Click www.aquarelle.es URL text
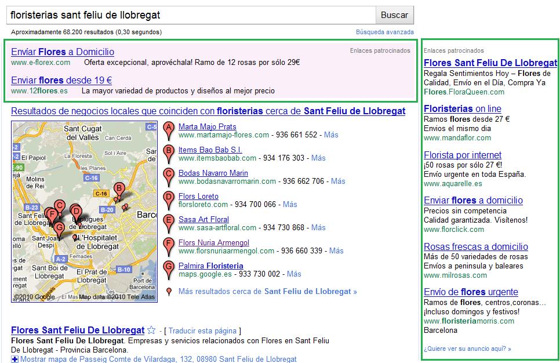This screenshot has height=363, width=560. 453,184
